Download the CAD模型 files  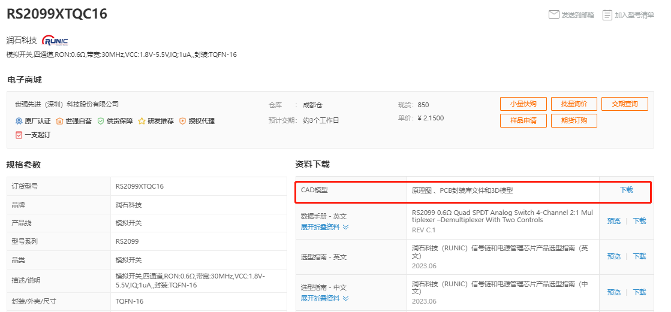coord(627,190)
